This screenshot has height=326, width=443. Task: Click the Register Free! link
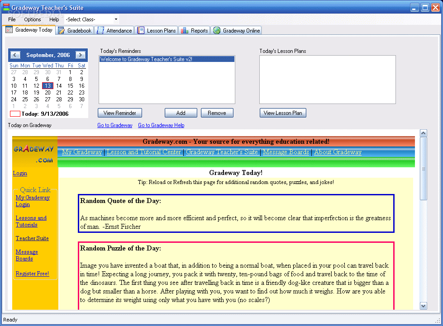tap(32, 274)
